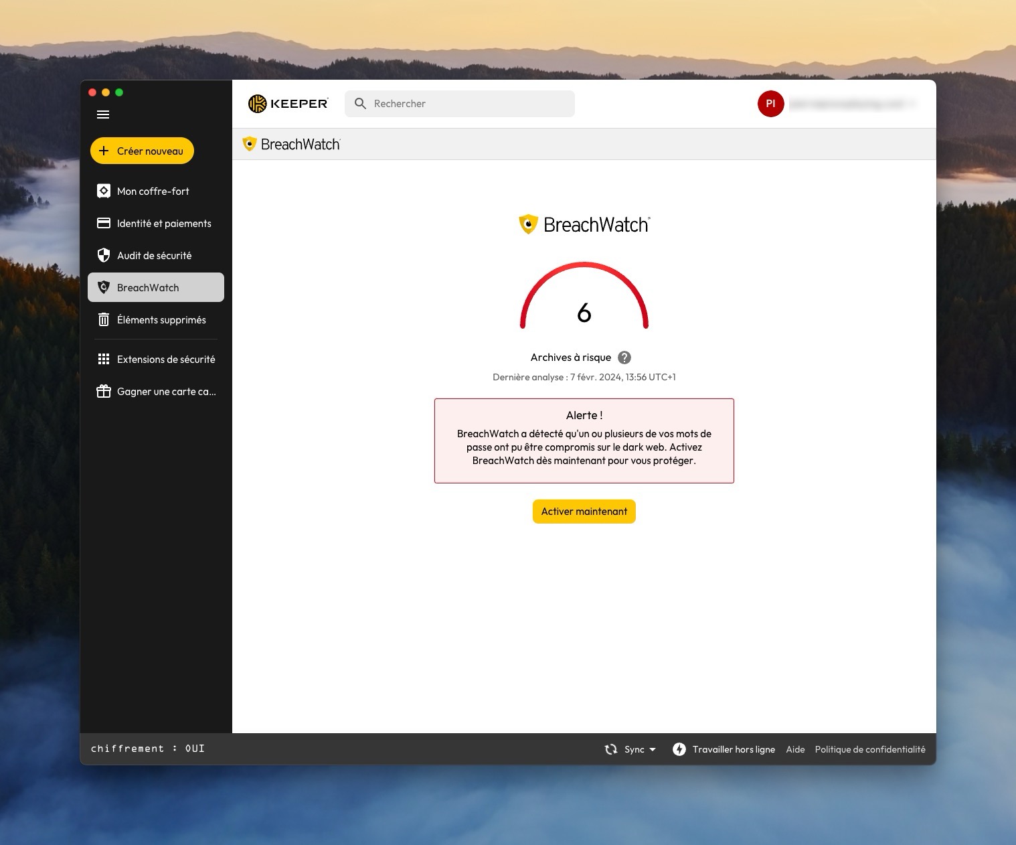Select Identité et paiements
This screenshot has height=845, width=1016.
click(x=156, y=224)
